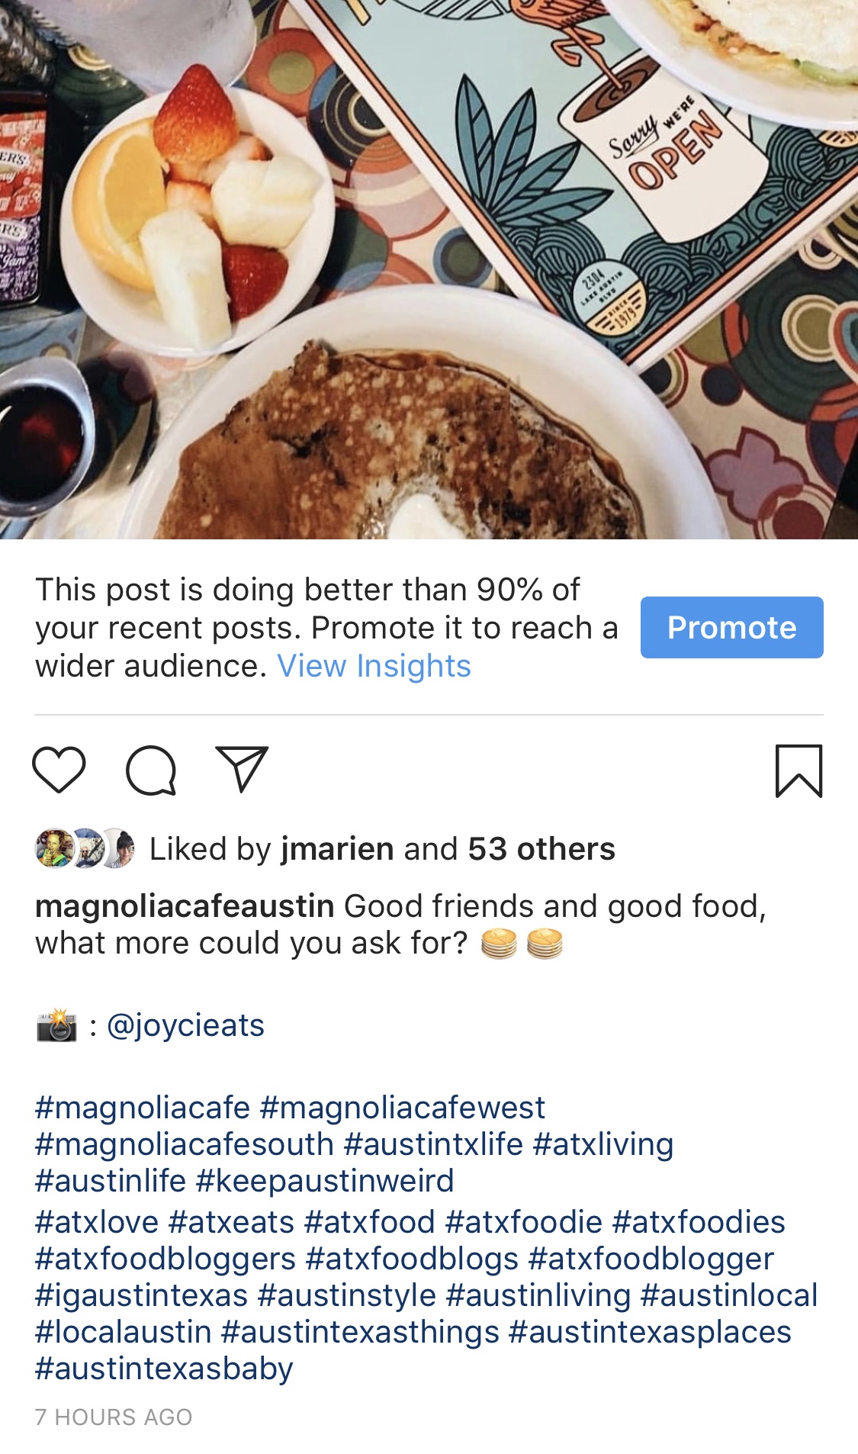This screenshot has height=1454, width=858.
Task: Open magnoliacafeaustin username in caption
Action: tap(185, 906)
